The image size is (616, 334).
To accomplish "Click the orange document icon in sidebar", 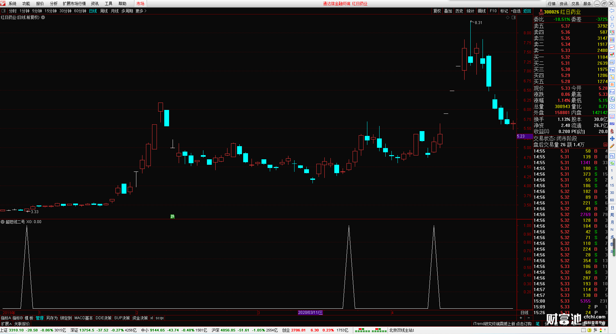I will click(612, 84).
